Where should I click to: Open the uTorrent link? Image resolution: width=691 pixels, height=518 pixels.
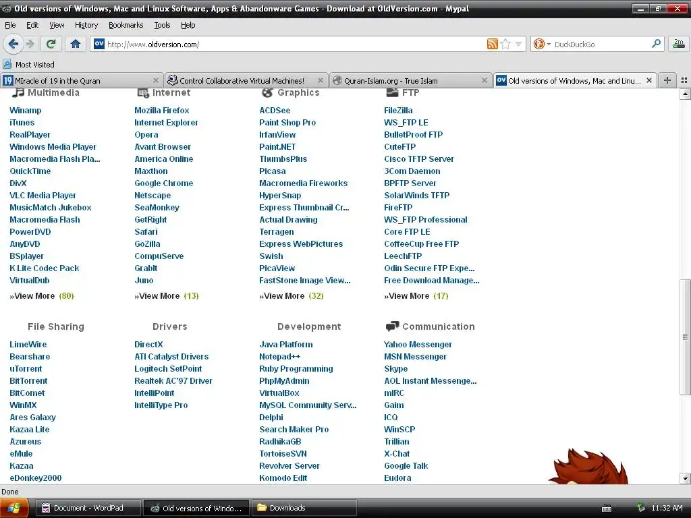tap(26, 369)
